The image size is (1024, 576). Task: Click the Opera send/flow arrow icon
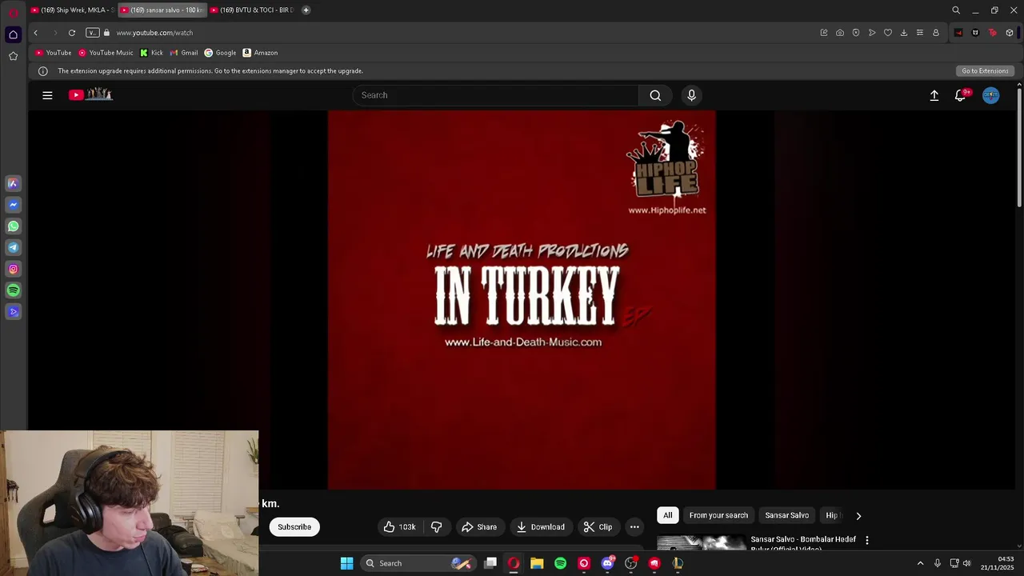pyautogui.click(x=872, y=33)
